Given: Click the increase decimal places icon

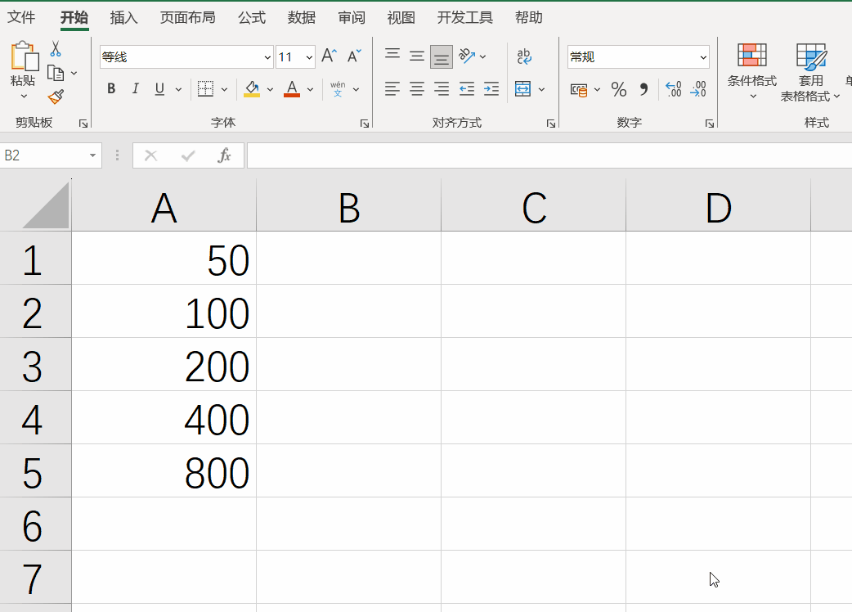Looking at the screenshot, I should coord(673,89).
